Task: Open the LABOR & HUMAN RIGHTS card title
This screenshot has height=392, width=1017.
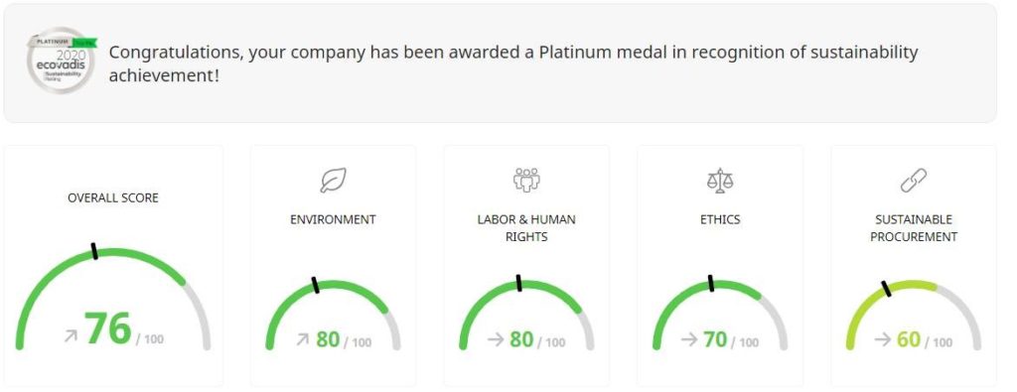Action: click(526, 228)
